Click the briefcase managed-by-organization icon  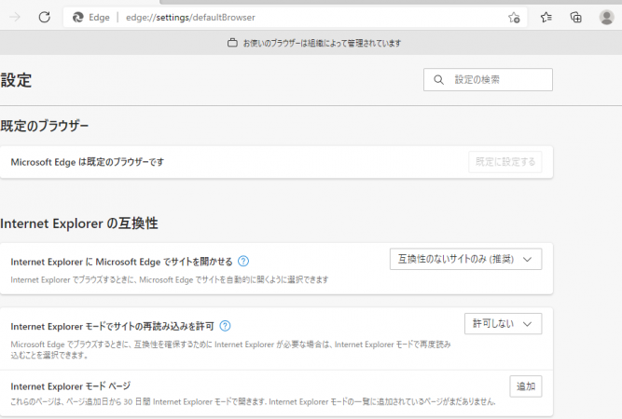[x=232, y=43]
